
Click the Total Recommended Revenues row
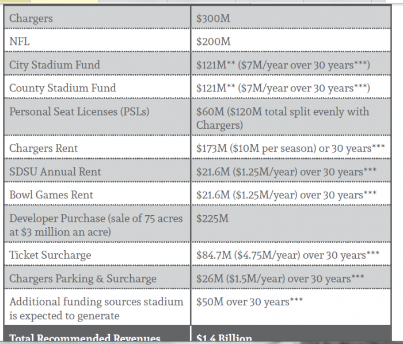[85, 338]
